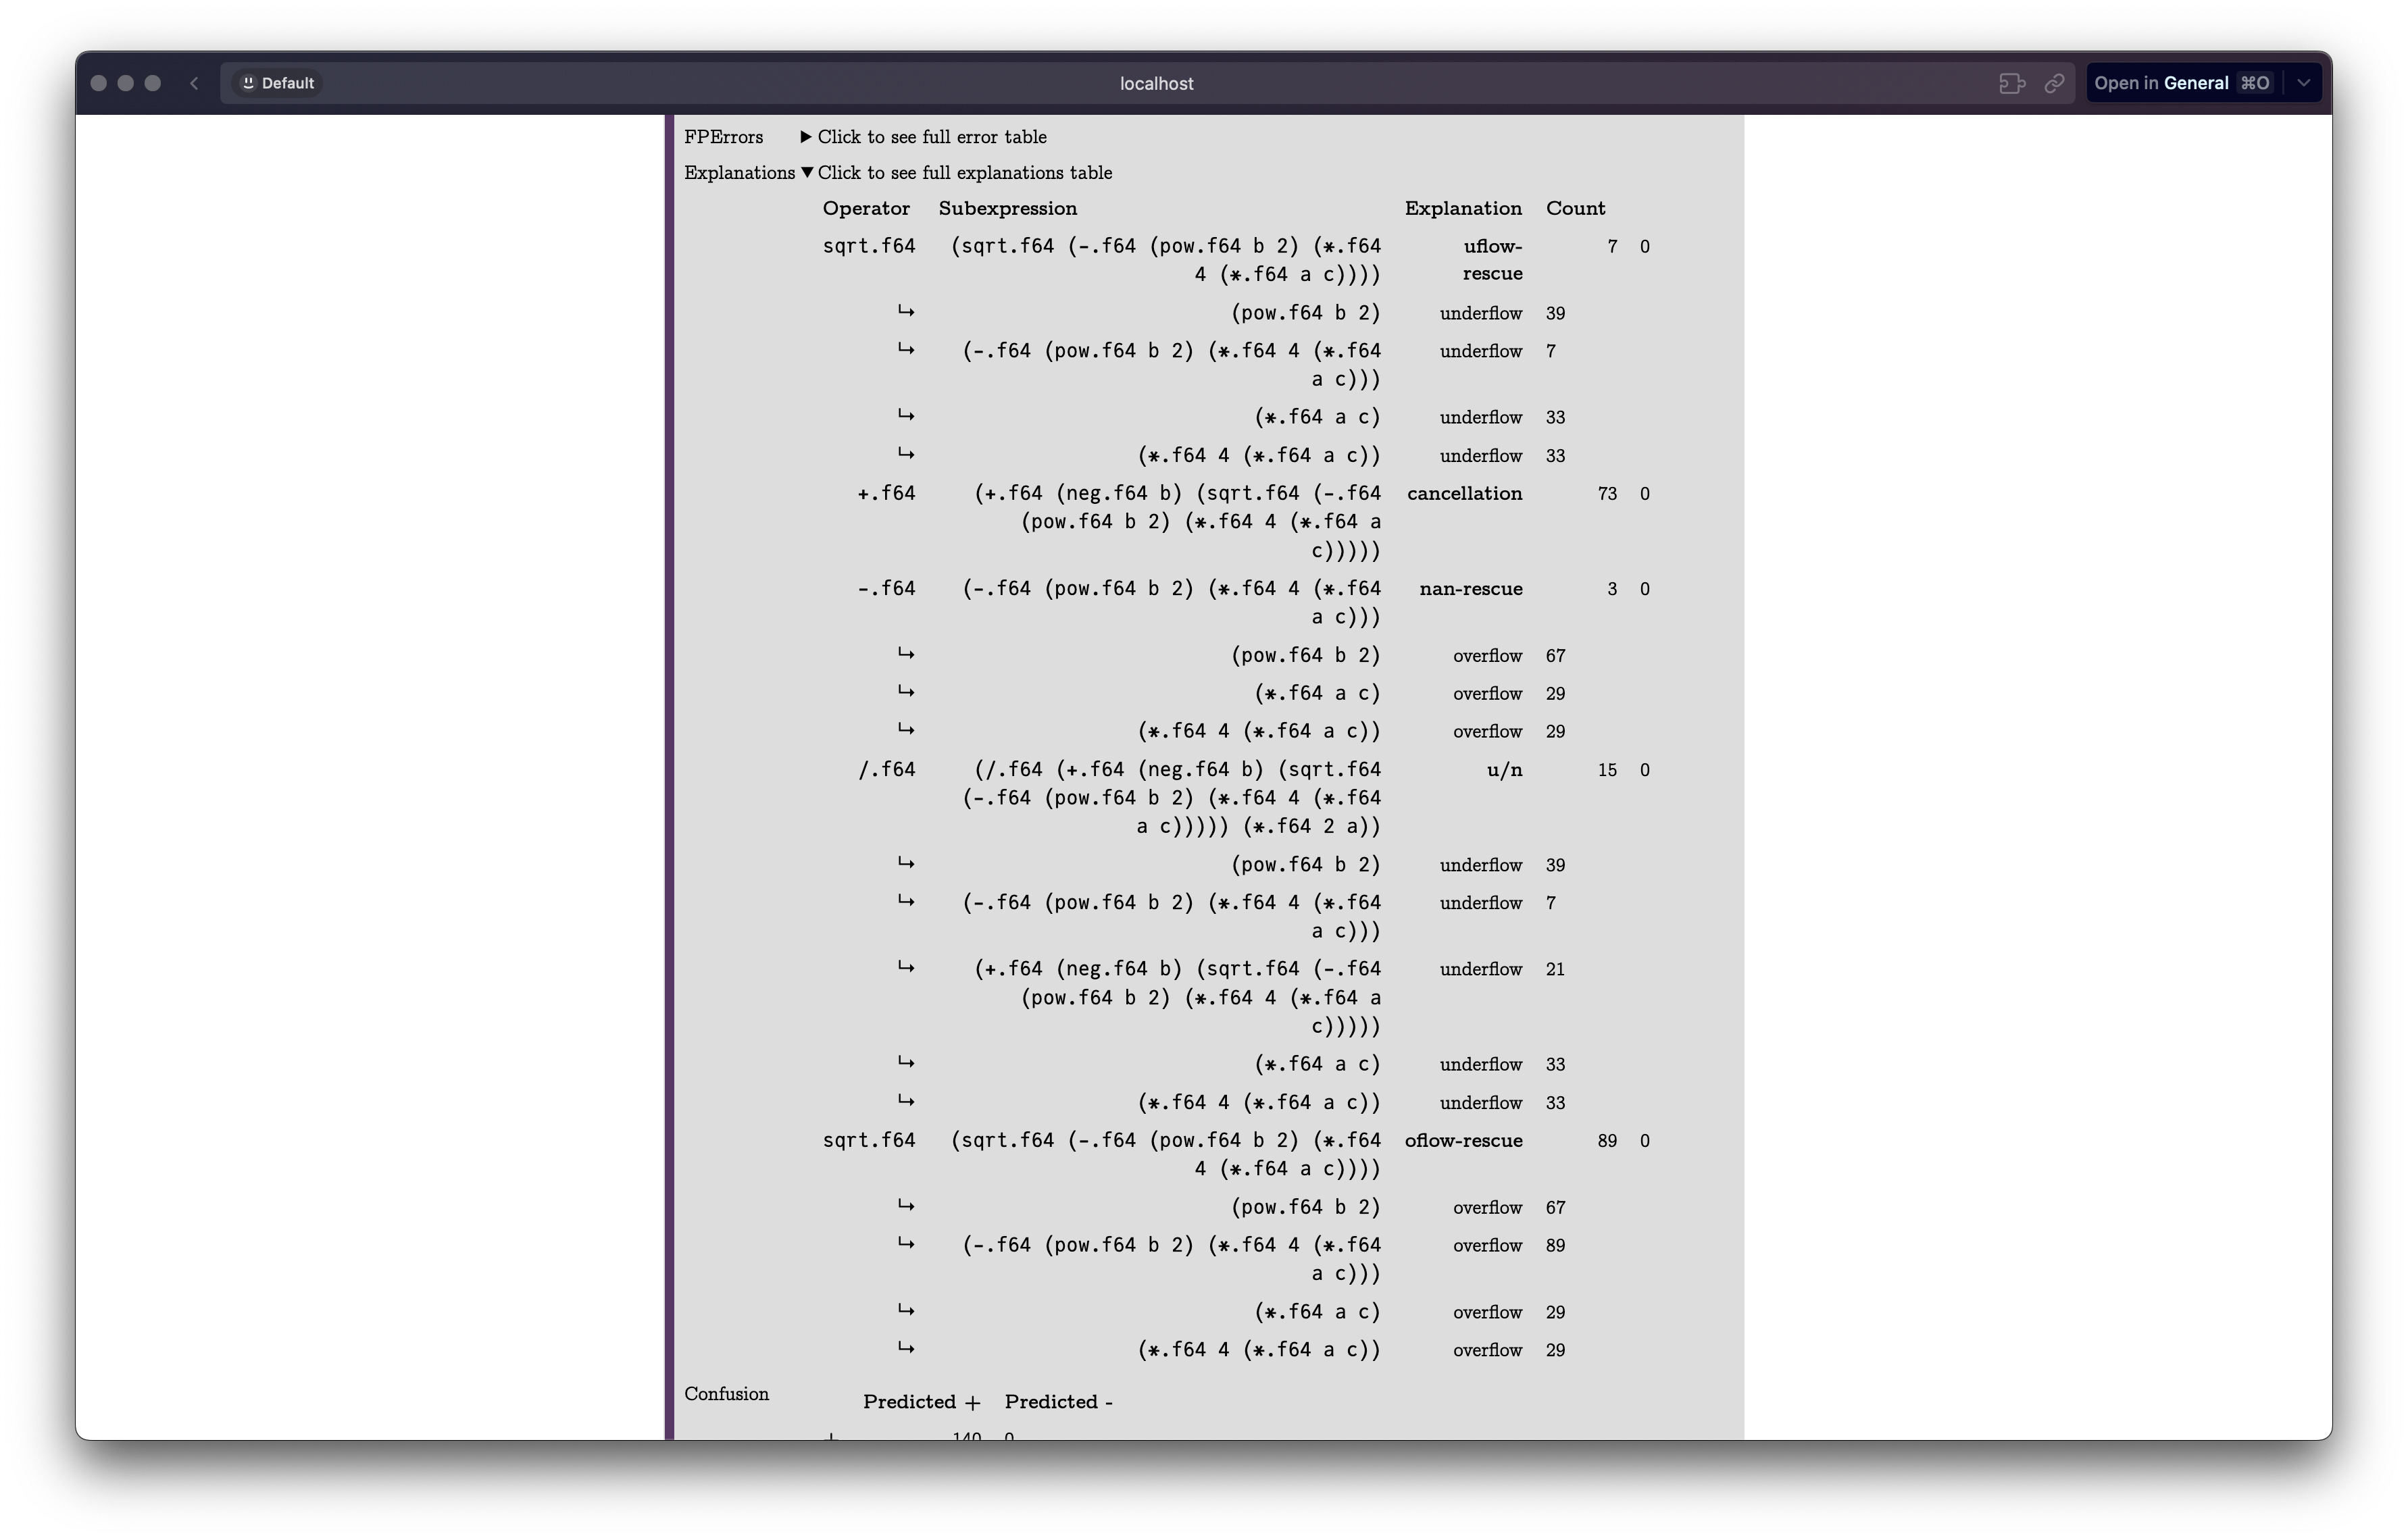
Task: Expand the full error table triangle
Action: point(806,137)
